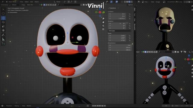Select the Select Box tool in left toolbar
Viewport: 193px width, 108px height.
point(3,9)
